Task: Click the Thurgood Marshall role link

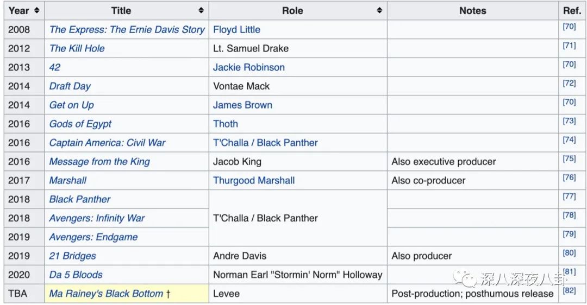Action: click(254, 180)
